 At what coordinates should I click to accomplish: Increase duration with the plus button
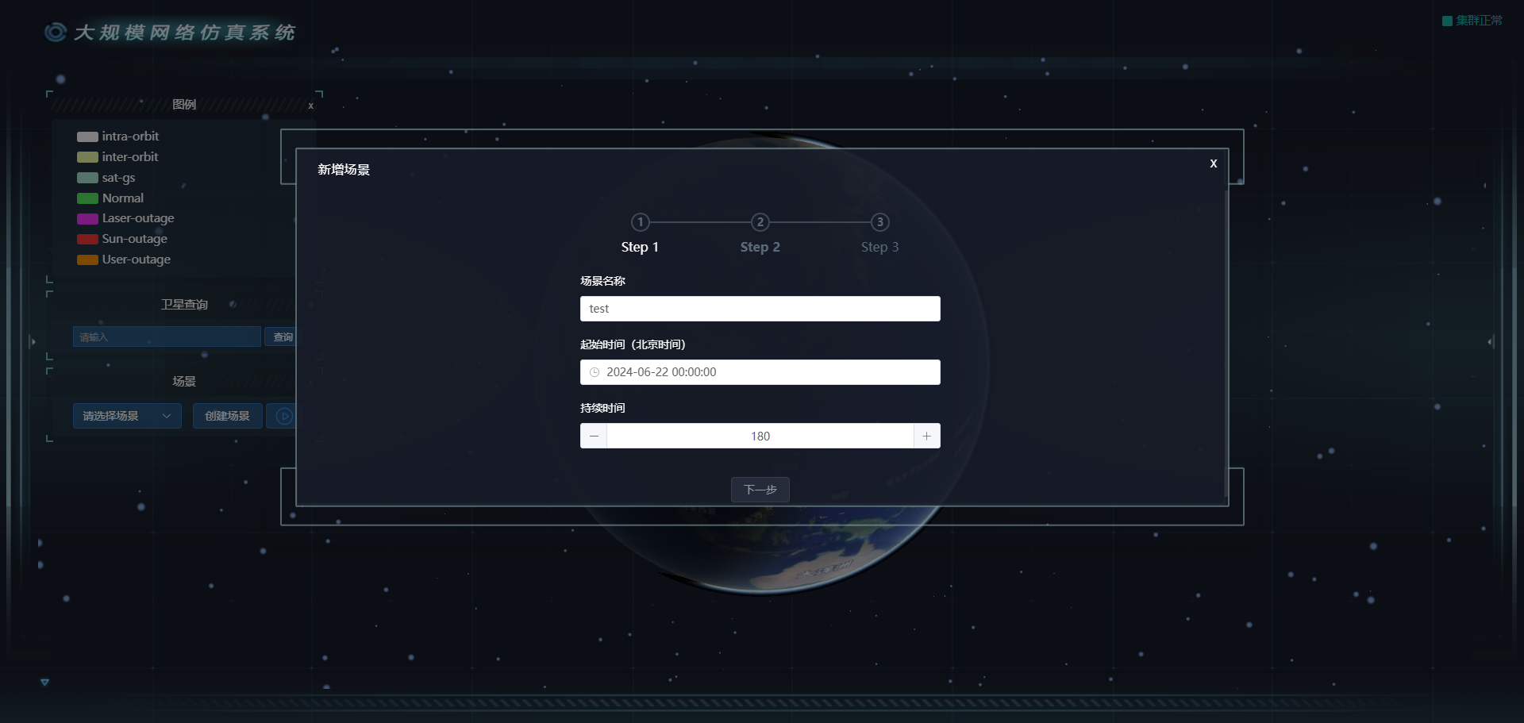(x=926, y=436)
